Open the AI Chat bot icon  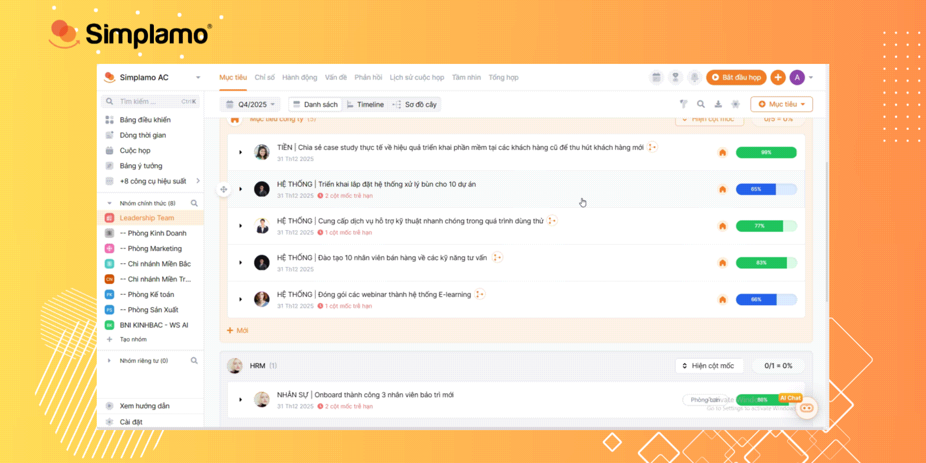[807, 408]
